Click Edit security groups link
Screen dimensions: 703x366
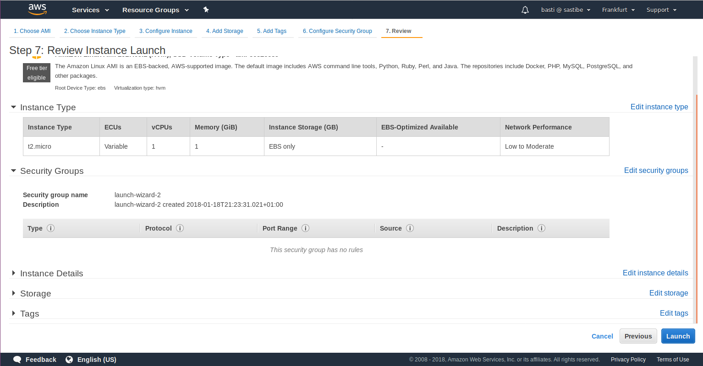point(656,170)
